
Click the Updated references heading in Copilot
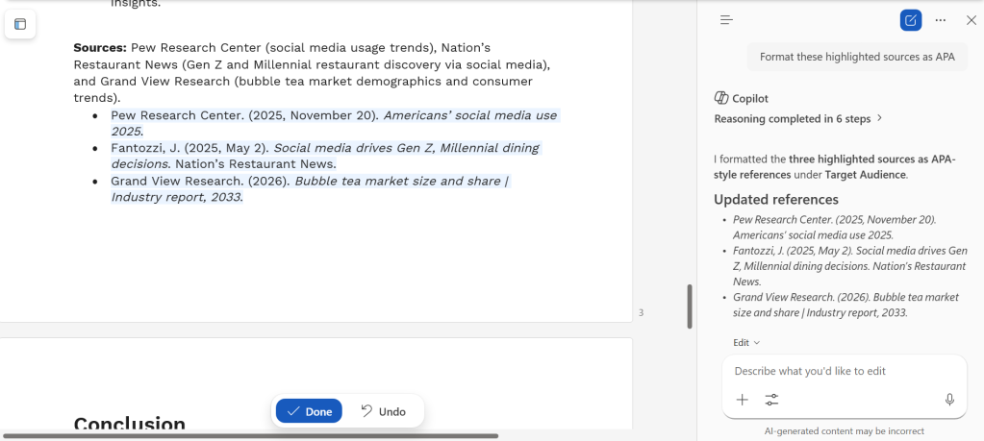click(776, 200)
